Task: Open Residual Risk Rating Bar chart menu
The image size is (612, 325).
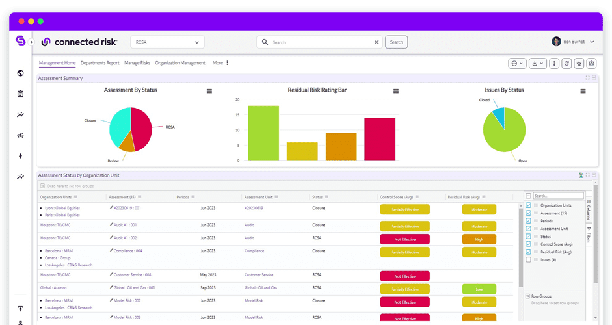Action: (396, 91)
